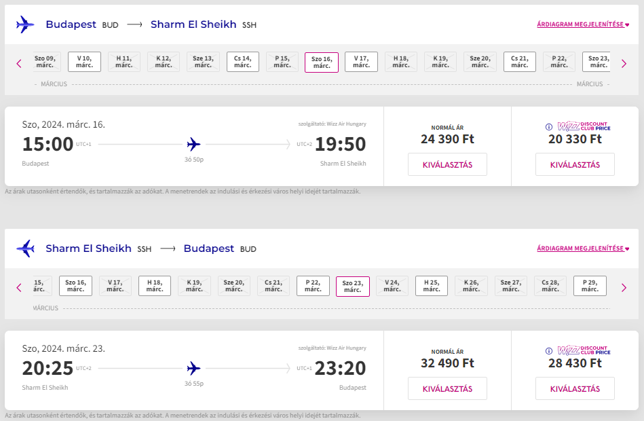
Task: Click return date carousel left arrow
Action: (x=19, y=287)
